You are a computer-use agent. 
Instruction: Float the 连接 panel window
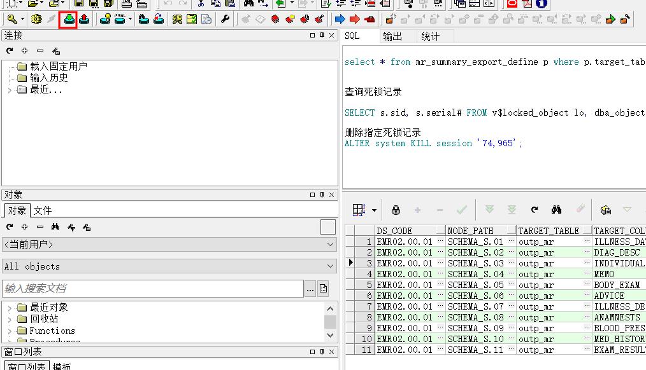pos(312,36)
